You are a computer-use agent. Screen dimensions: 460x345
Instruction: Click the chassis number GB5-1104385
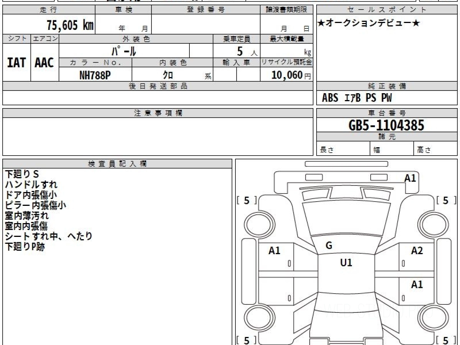(x=386, y=125)
